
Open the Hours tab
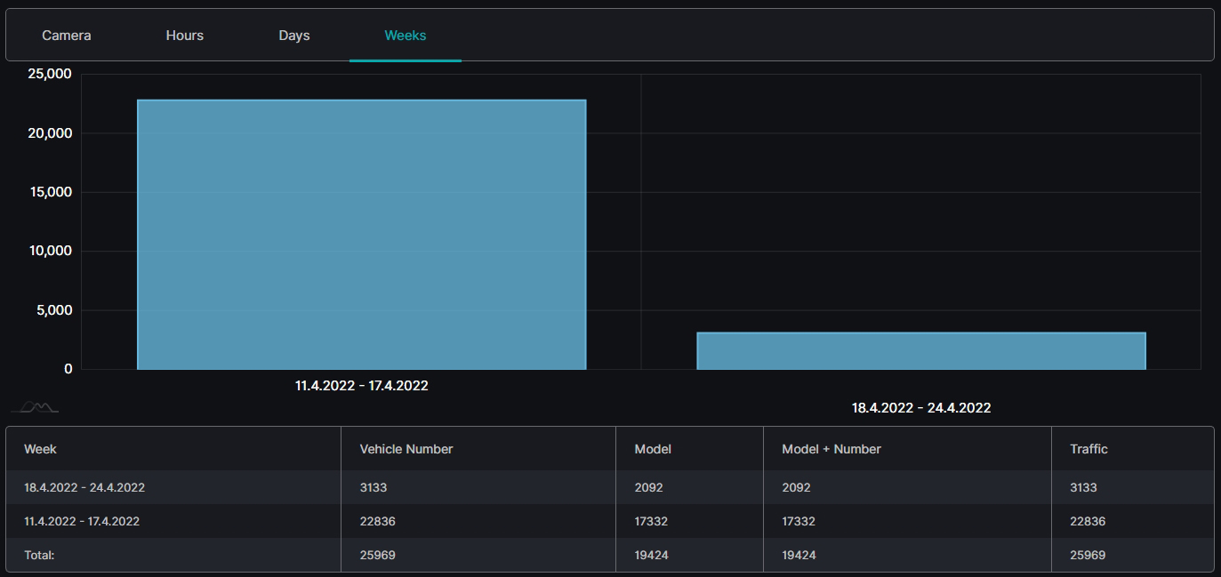point(184,36)
